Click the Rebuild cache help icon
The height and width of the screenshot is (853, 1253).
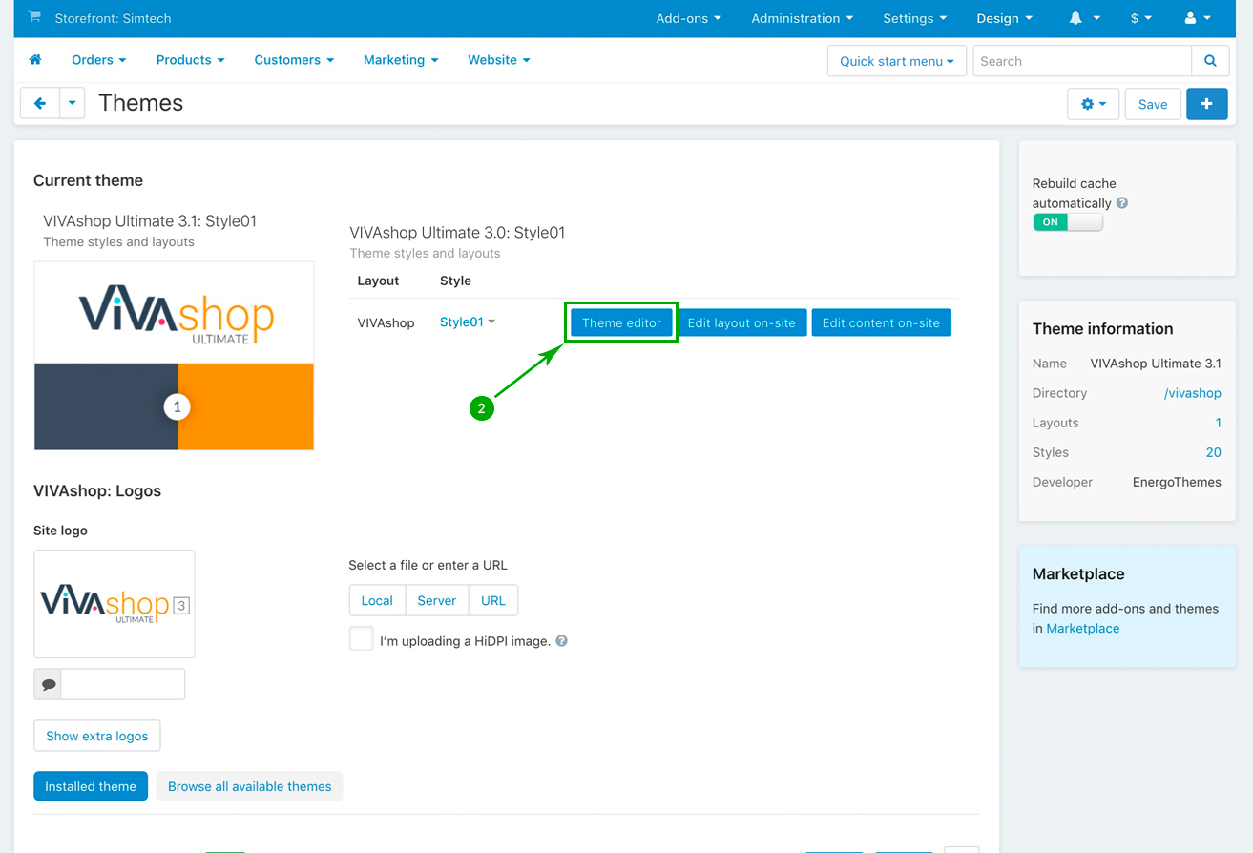1122,203
